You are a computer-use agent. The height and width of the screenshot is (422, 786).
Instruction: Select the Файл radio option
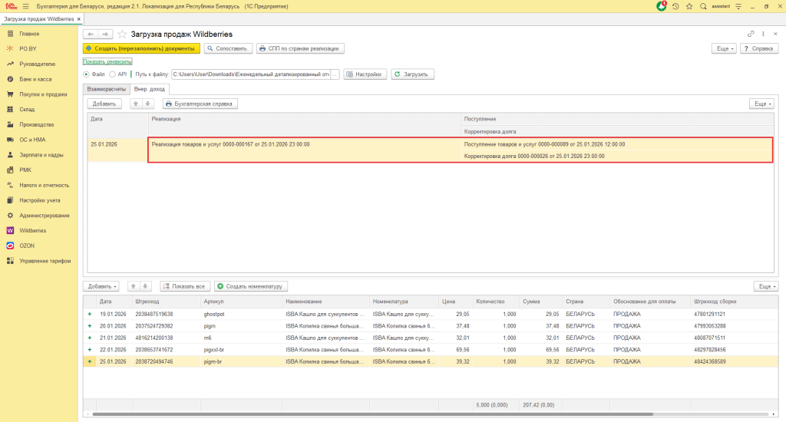pos(86,74)
